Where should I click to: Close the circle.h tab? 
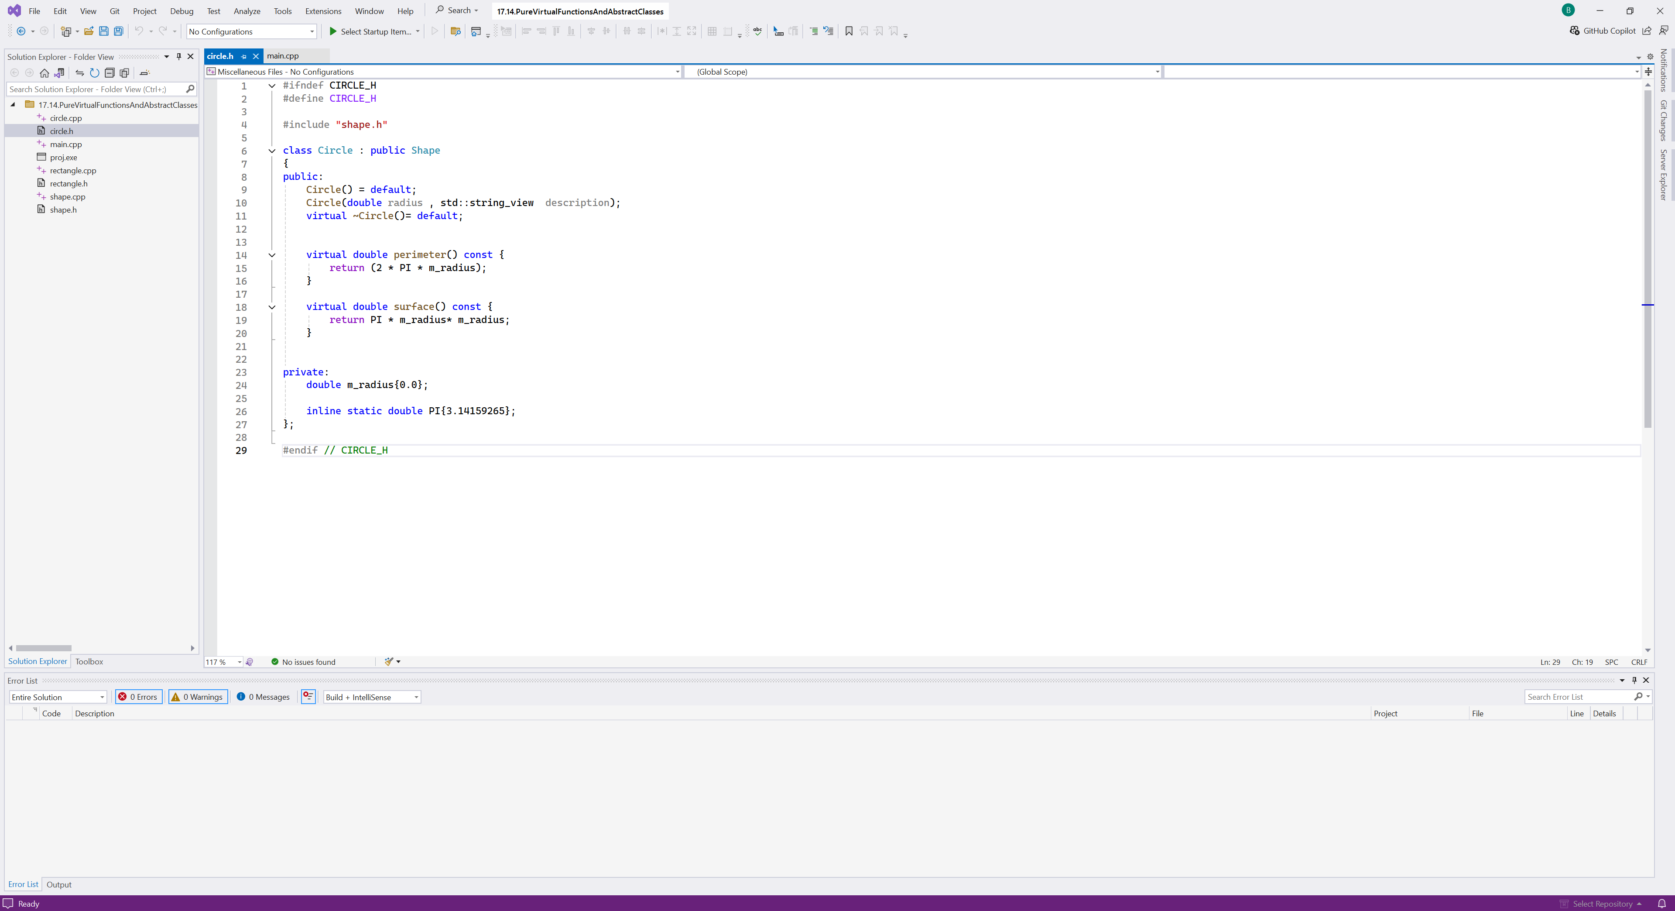tap(256, 57)
